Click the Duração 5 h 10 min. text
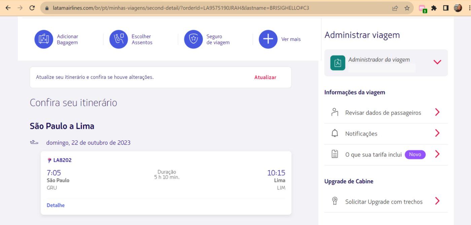 (167, 174)
